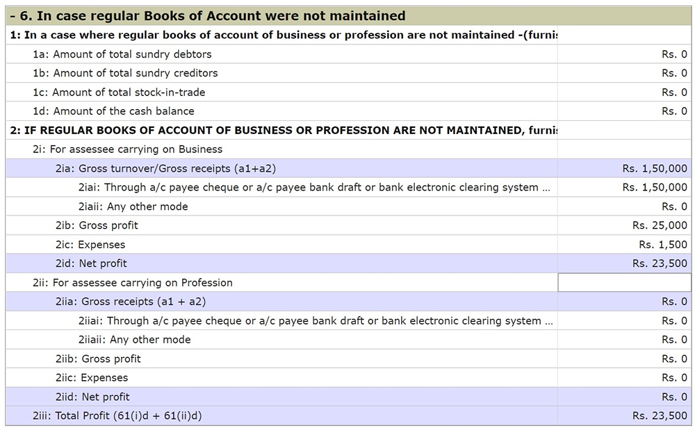Collapse section 6 Books of Account header
This screenshot has height=433, width=695.
click(x=14, y=16)
